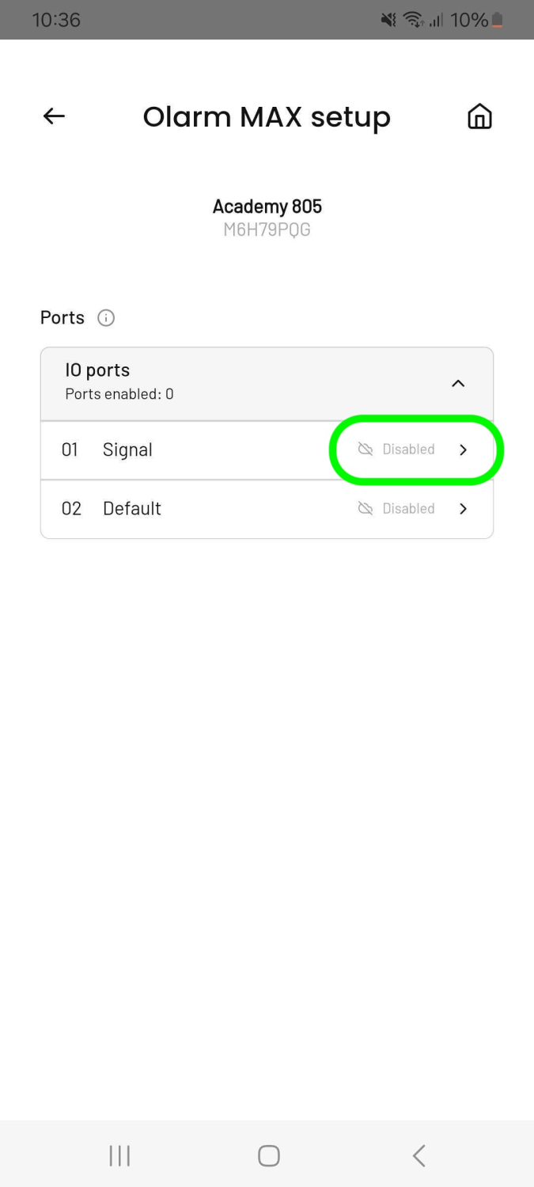Go to home via house icon
The height and width of the screenshot is (1187, 534).
[479, 116]
